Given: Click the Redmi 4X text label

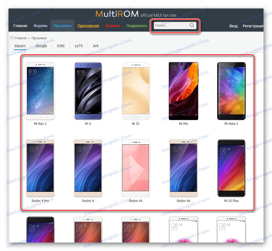Looking at the screenshot, I should (136, 201).
